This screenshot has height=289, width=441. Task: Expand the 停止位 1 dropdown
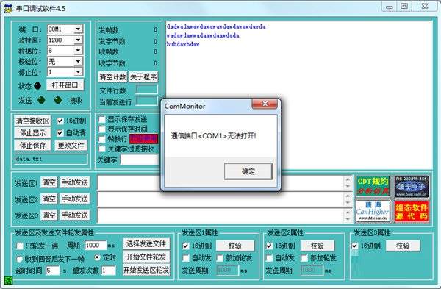pos(78,72)
